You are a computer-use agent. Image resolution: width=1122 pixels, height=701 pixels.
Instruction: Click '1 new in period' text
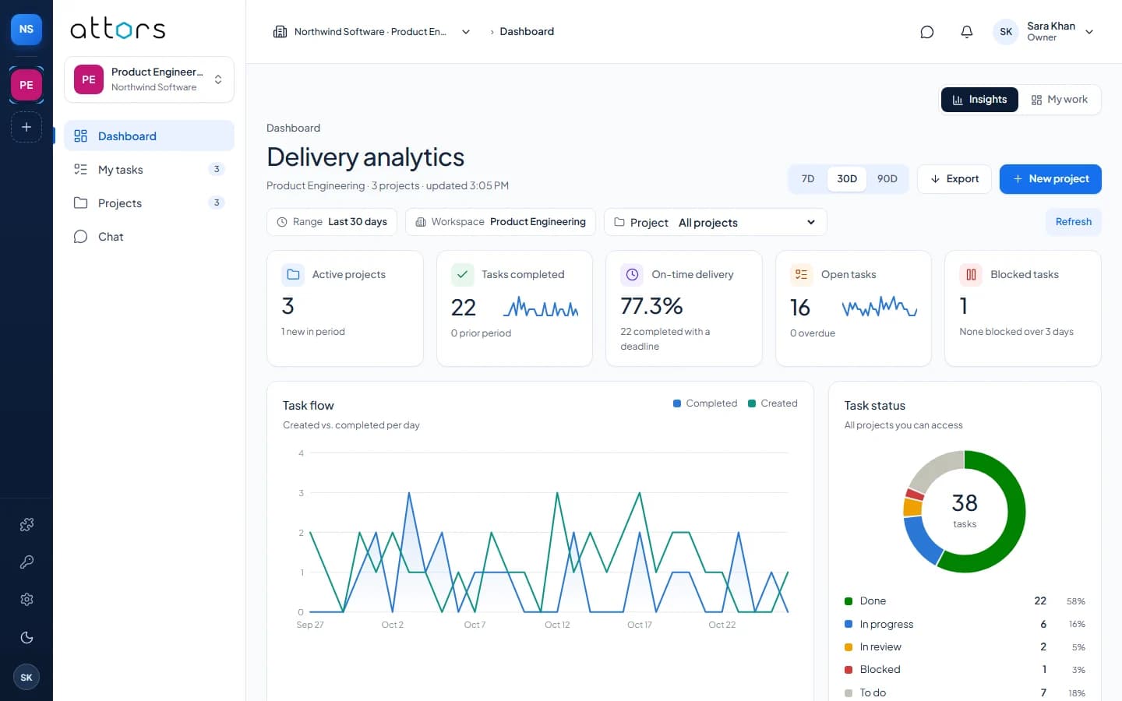tap(313, 332)
